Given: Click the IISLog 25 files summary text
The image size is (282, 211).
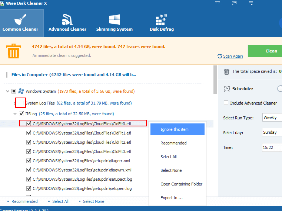Looking at the screenshot, I should point(76,114).
